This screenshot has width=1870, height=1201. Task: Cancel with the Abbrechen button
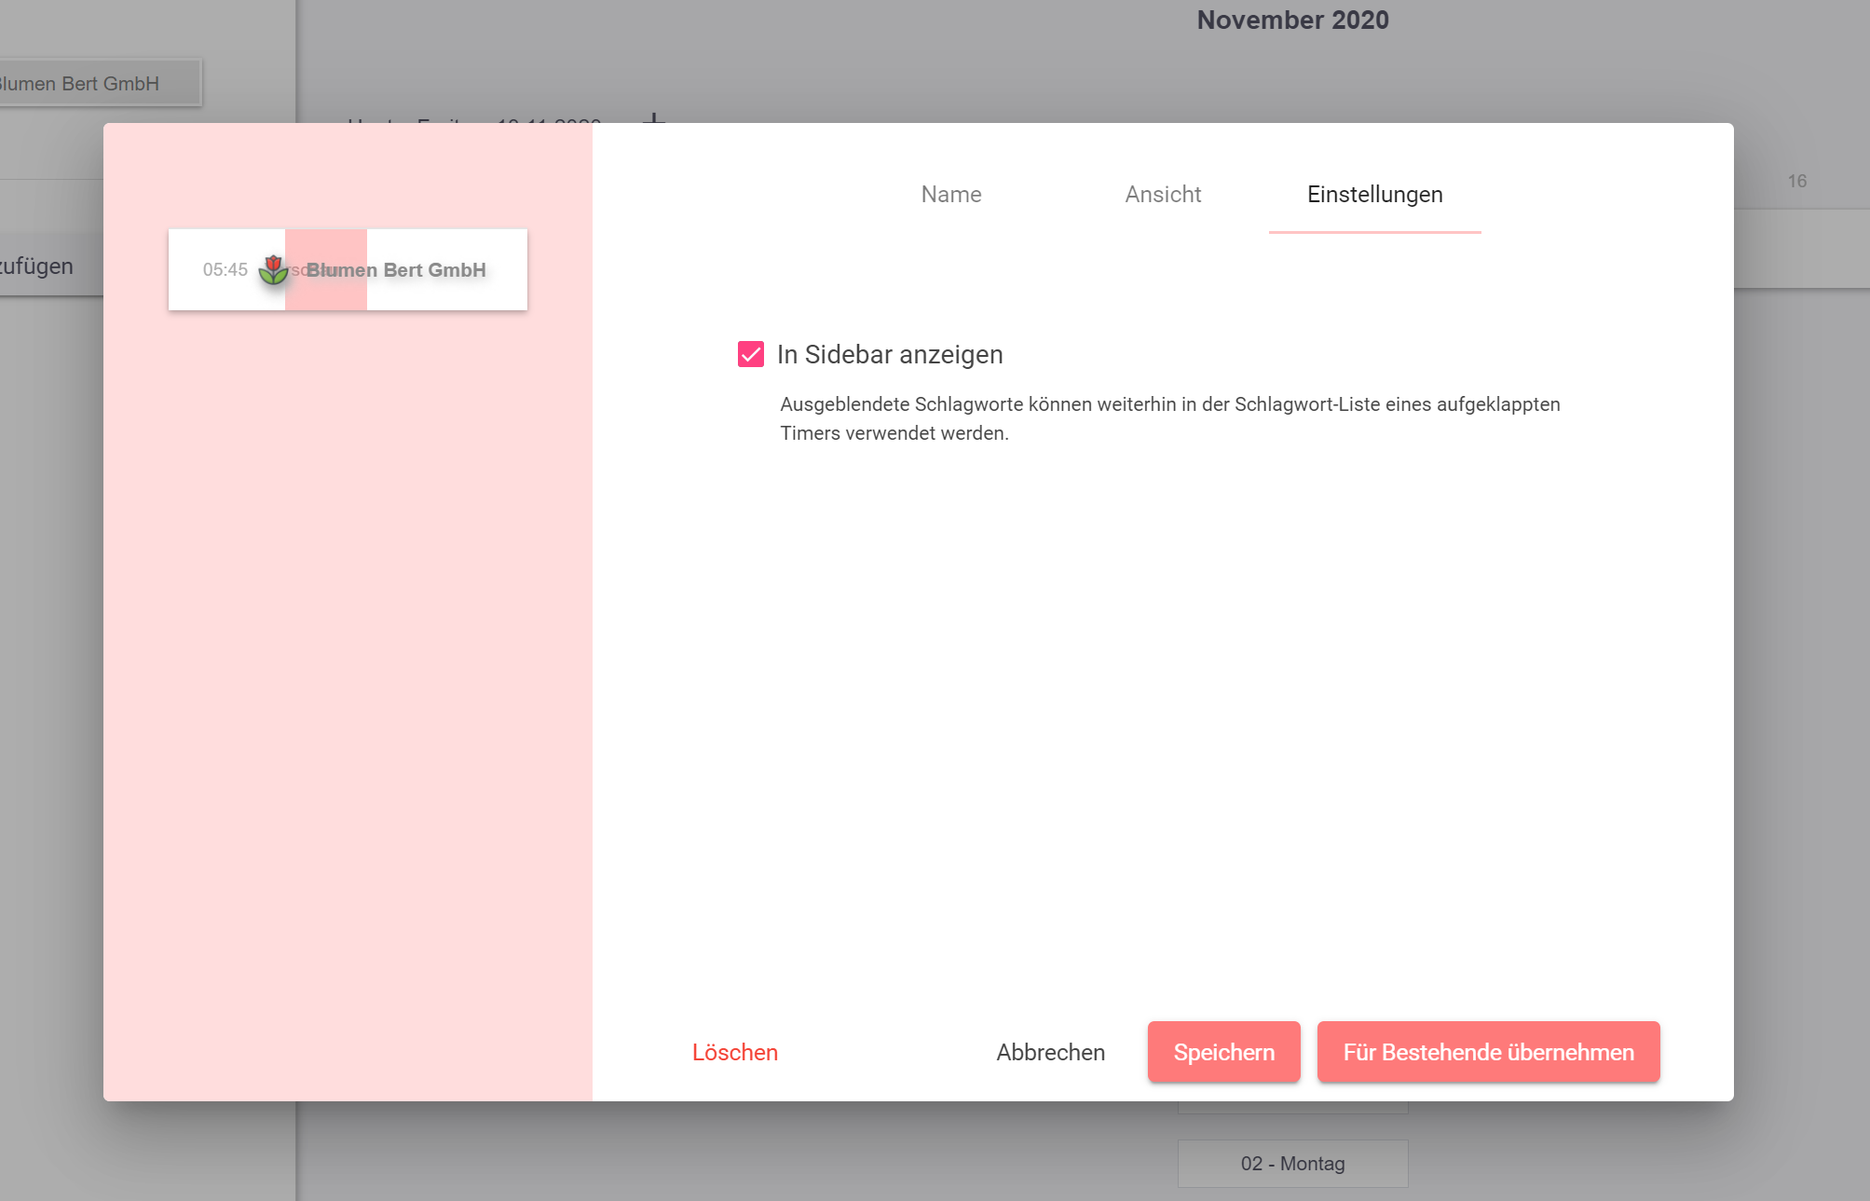click(x=1050, y=1052)
